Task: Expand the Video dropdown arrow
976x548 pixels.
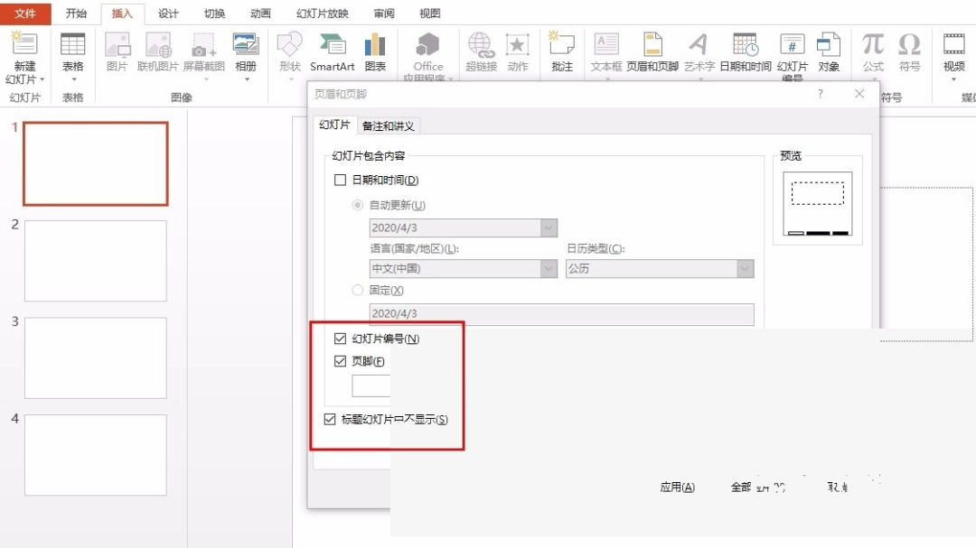Action: [x=953, y=79]
